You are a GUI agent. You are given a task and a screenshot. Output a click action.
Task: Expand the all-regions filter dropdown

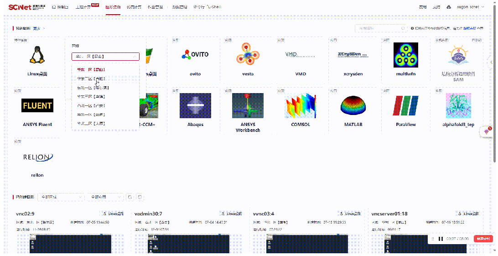(61, 197)
